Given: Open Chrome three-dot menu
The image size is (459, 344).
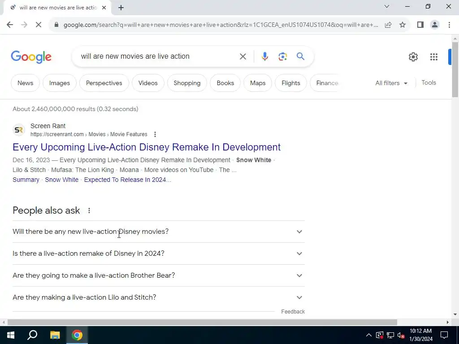Looking at the screenshot, I should coord(449,25).
